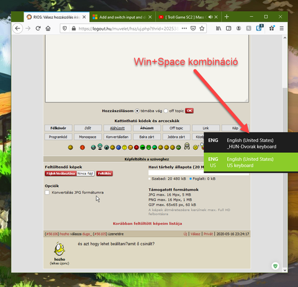Close the RIOS Válasz hozzászólás tab

(84, 17)
